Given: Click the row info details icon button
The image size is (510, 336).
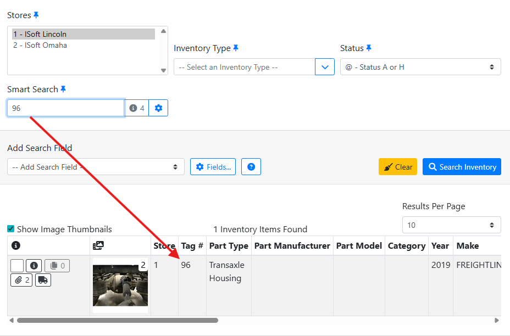Looking at the screenshot, I should [x=34, y=266].
